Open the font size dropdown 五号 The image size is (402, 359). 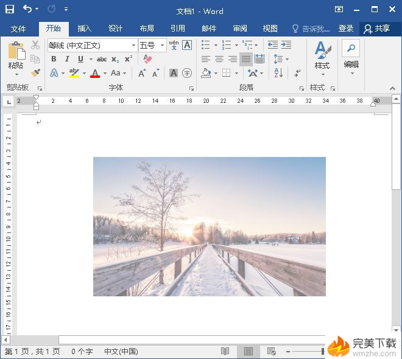click(x=162, y=45)
